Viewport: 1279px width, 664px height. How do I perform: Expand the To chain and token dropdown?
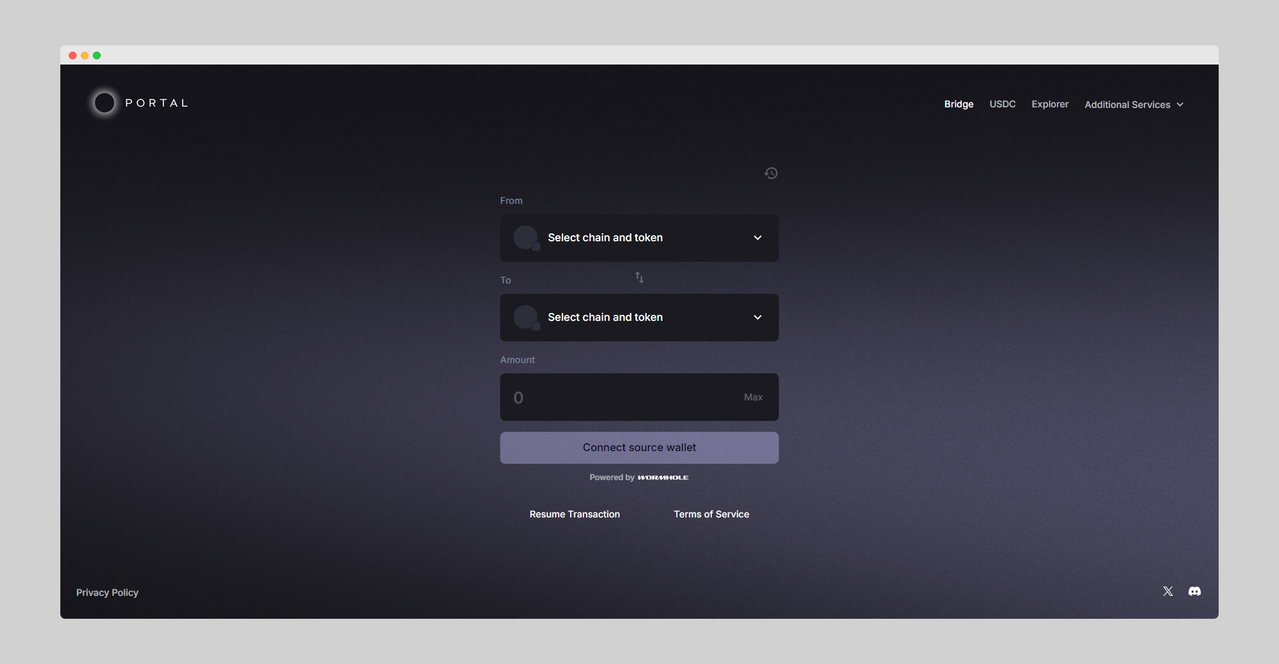[758, 317]
